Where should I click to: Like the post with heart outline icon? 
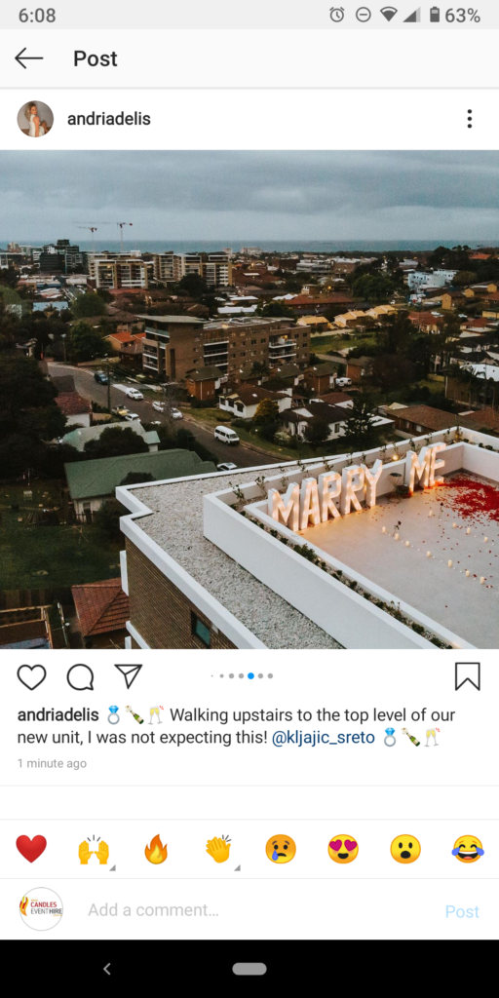pyautogui.click(x=31, y=677)
